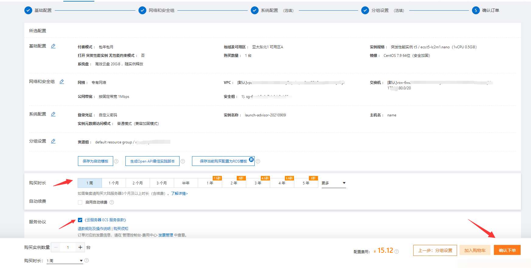Select the 1 周 purchase duration
This screenshot has height=268, width=531.
click(x=90, y=183)
